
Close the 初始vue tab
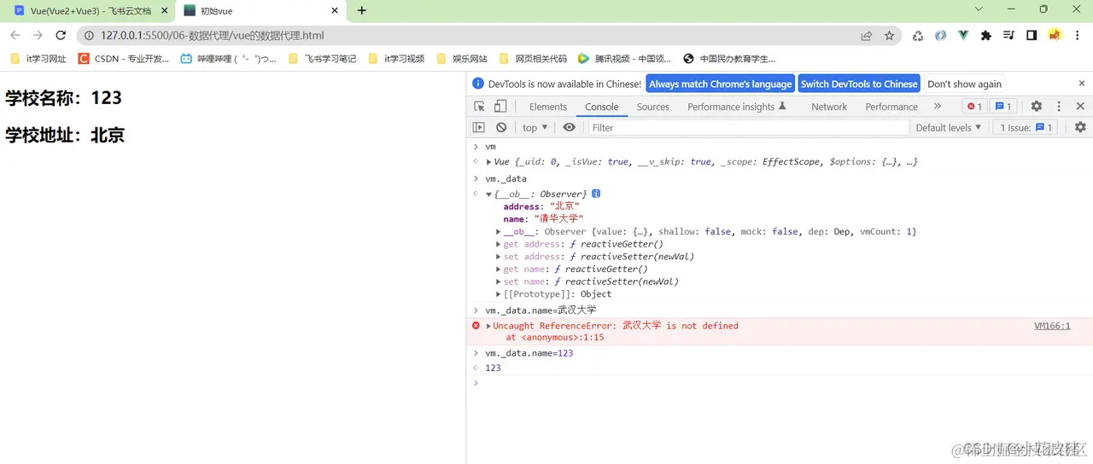coord(335,11)
